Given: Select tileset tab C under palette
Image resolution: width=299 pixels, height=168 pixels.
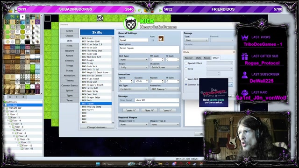Looking at the screenshot, I should (17, 97).
